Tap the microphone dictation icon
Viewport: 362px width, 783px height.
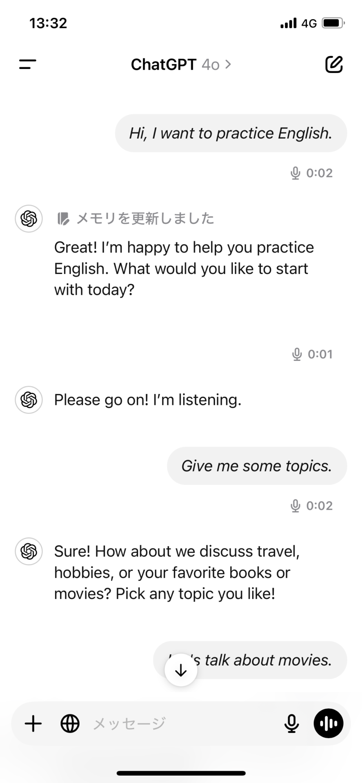[291, 724]
